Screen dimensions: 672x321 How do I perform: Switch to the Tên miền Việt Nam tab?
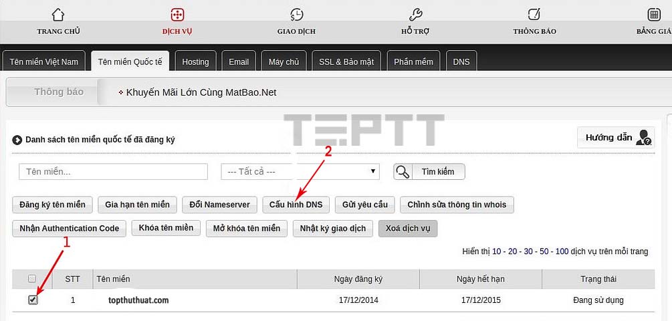[x=43, y=61]
